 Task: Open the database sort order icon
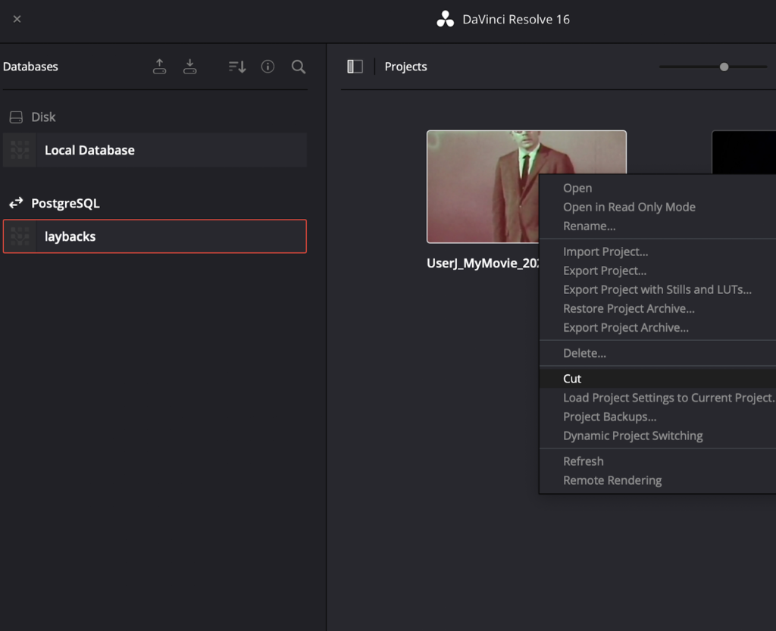[237, 66]
